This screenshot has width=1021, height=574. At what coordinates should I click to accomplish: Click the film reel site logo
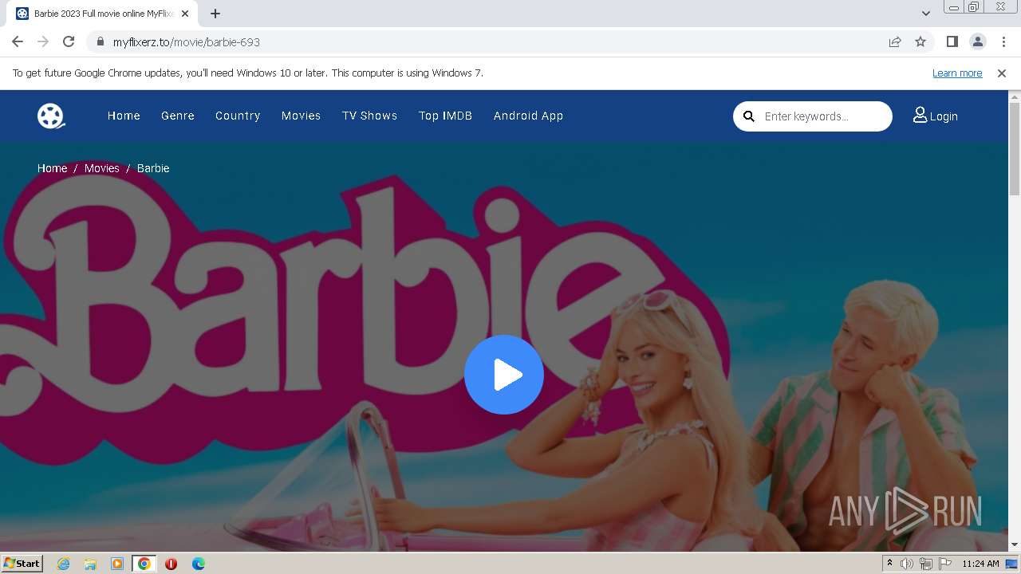click(51, 116)
